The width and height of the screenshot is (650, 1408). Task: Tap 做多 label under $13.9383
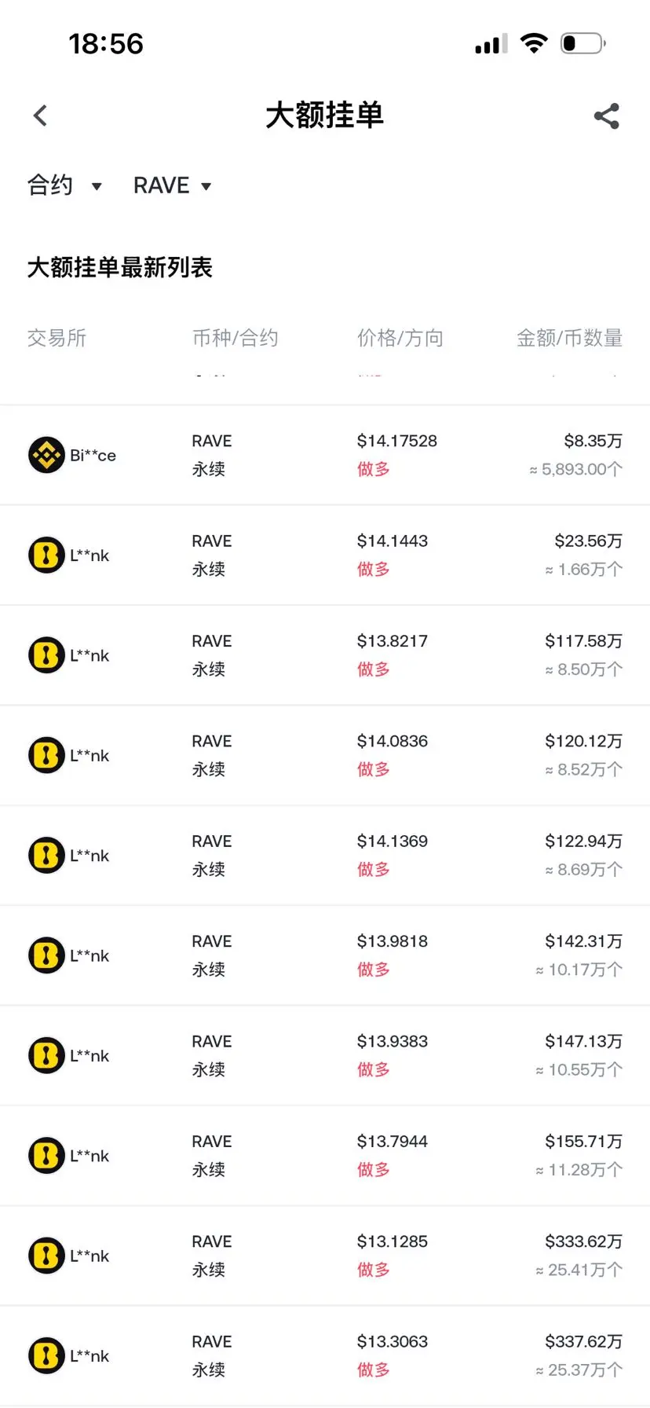click(374, 1069)
